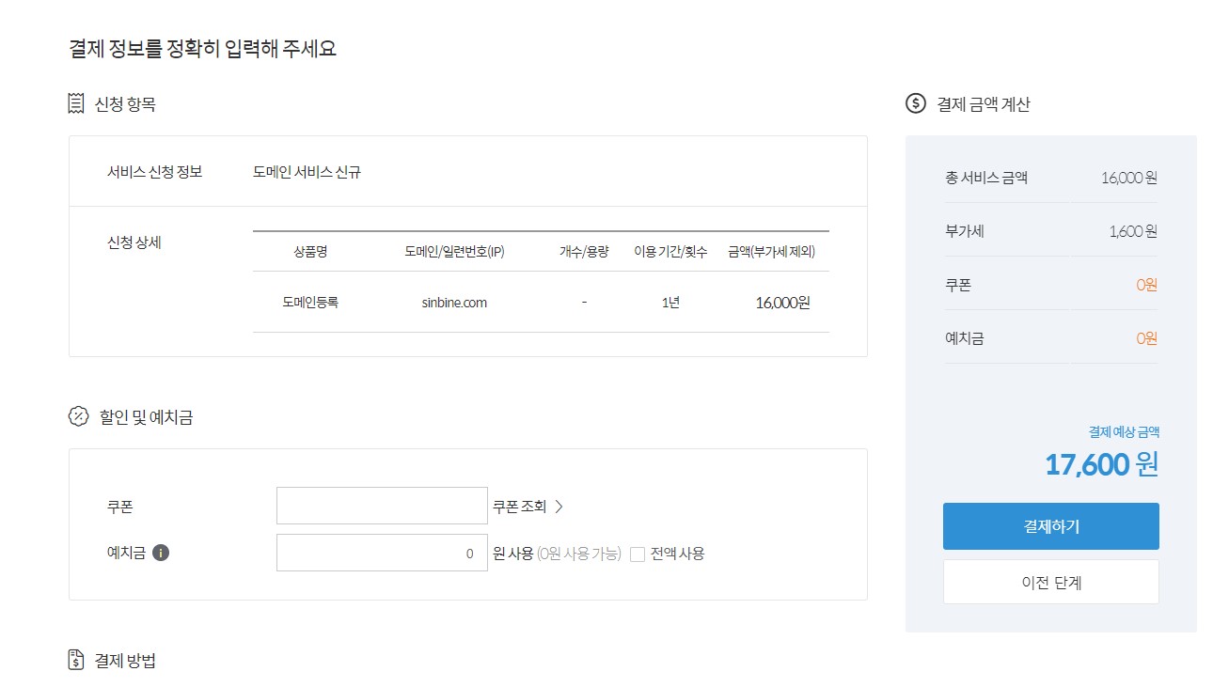The image size is (1229, 687).
Task: Click the arrow next to 쿠폰 조회
Action: (559, 506)
